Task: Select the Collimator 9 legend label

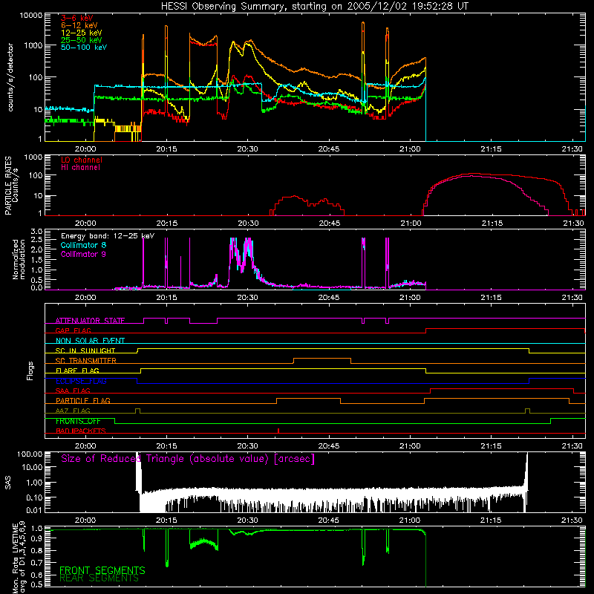Action: (83, 254)
